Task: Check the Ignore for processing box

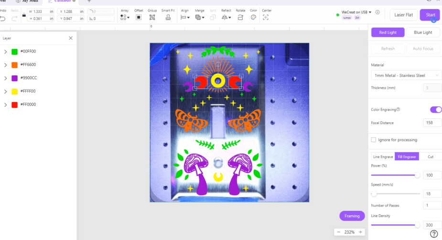Action: (374, 140)
